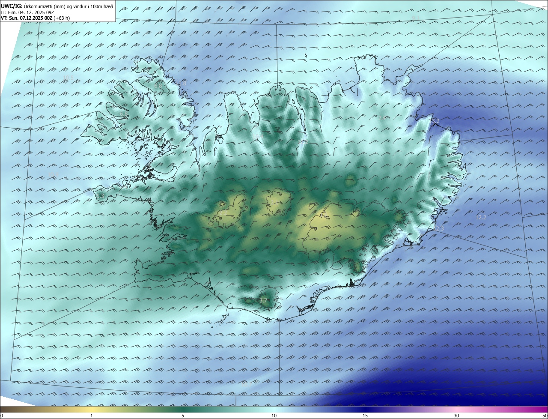Click the 'IT: Fim. 04. 12. 2025 09Z' line
The height and width of the screenshot is (419, 548).
pyautogui.click(x=28, y=12)
